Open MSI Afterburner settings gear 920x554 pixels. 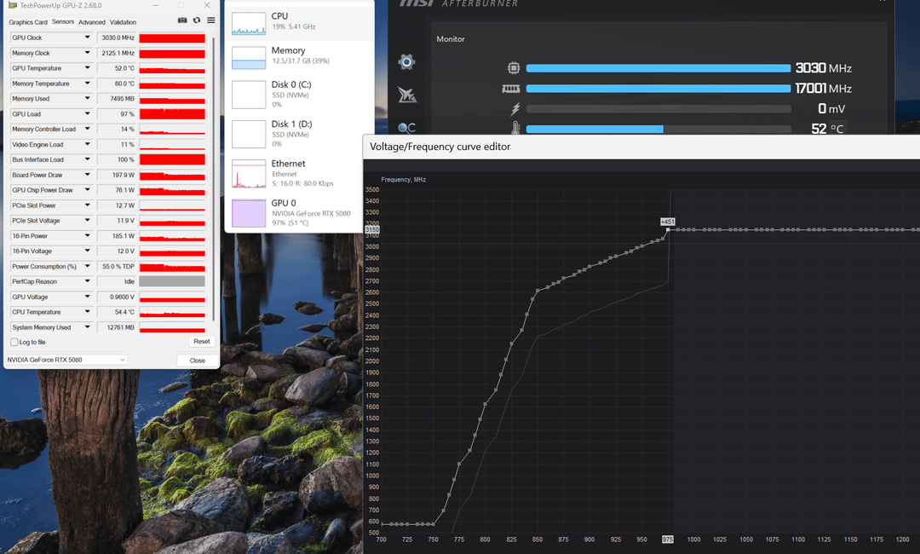point(407,61)
